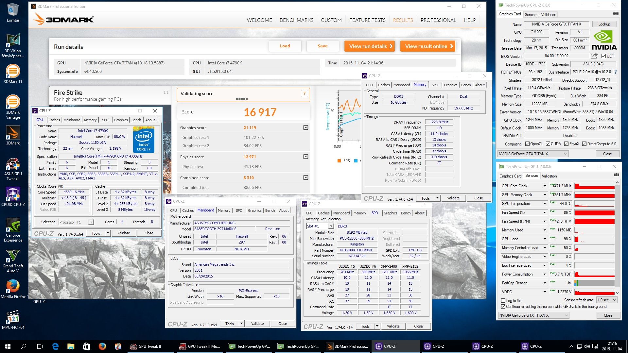Click View result online button

pyautogui.click(x=428, y=46)
